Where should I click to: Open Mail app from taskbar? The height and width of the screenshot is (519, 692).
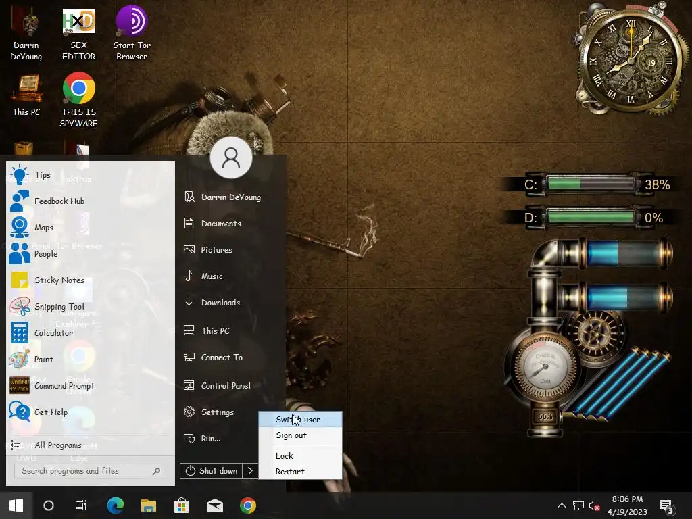pos(215,505)
